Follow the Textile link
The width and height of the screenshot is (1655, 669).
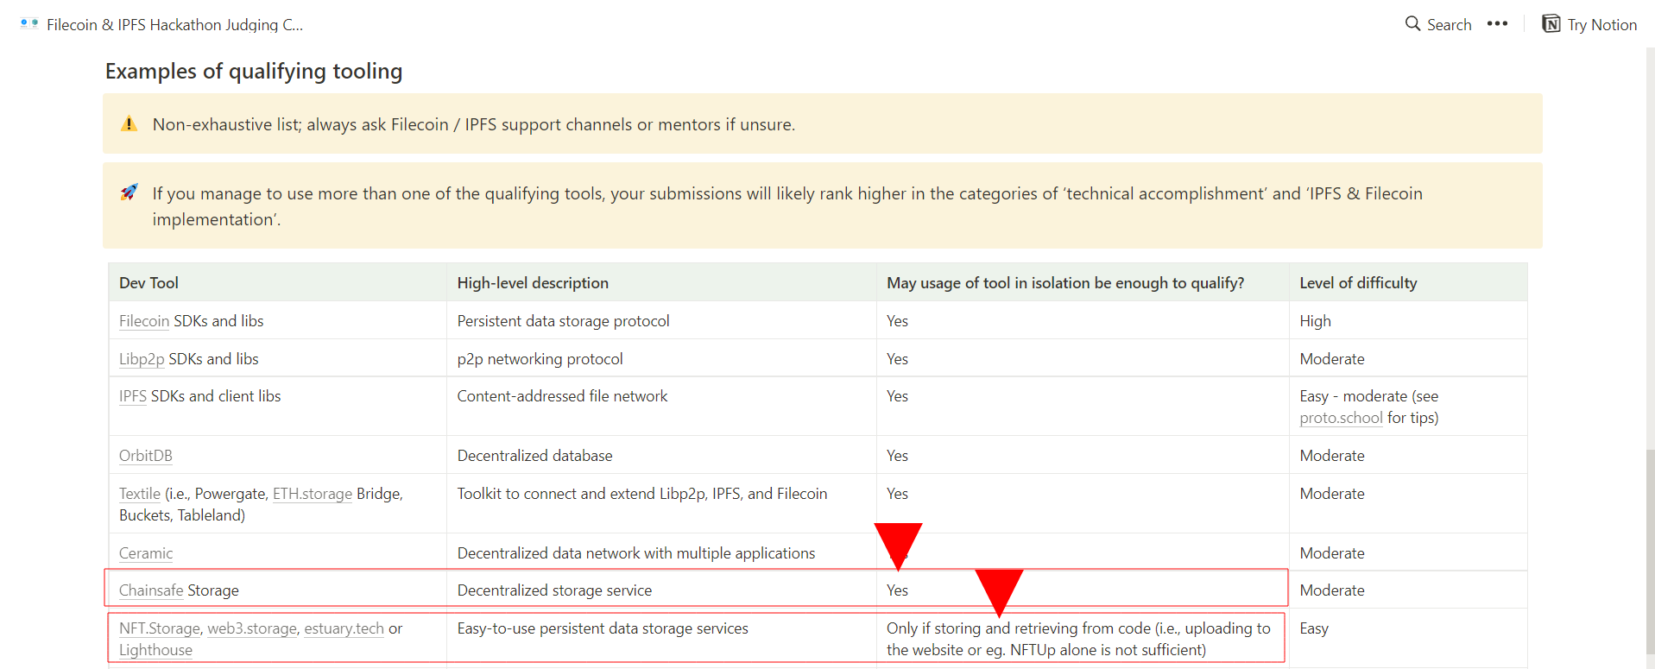tap(139, 494)
